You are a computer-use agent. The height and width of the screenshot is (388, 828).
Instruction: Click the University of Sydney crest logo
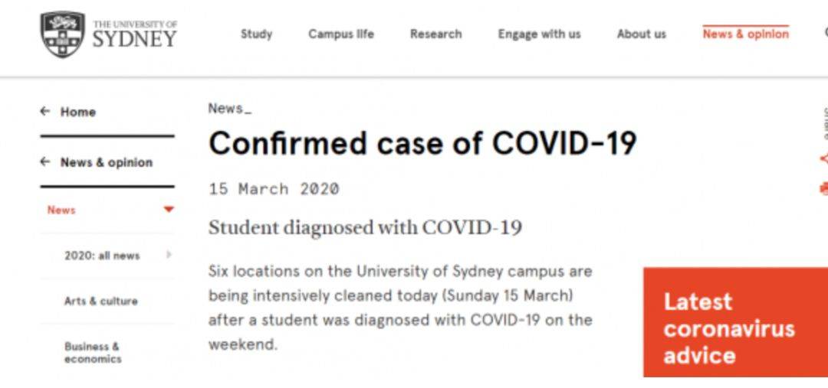pos(62,34)
